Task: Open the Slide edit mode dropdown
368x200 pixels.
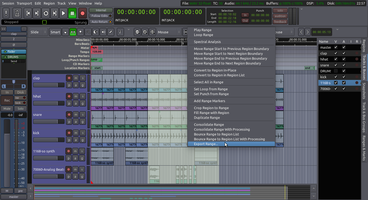Action: (38, 32)
